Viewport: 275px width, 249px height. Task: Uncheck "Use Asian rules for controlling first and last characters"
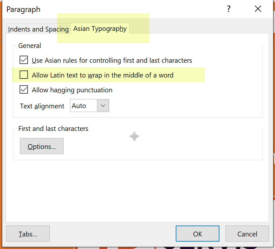[23, 60]
